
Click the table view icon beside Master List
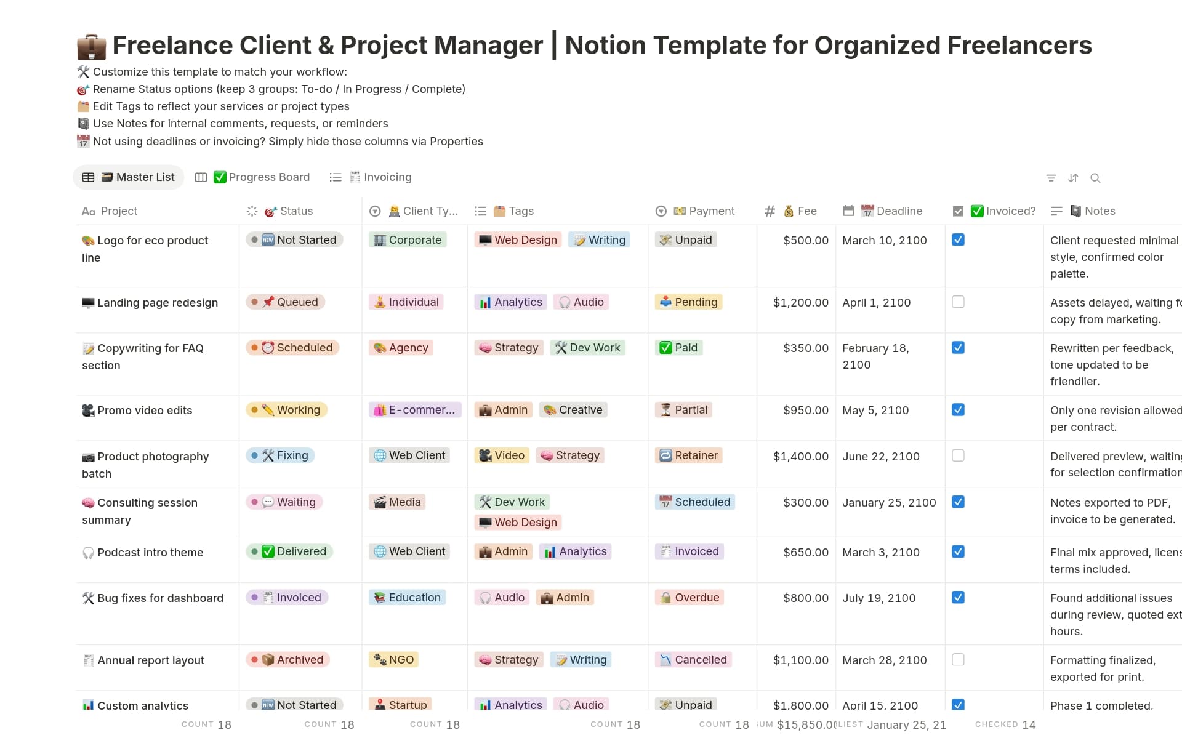coord(88,177)
